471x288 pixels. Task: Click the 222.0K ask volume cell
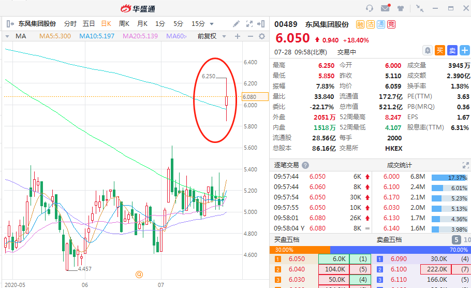pyautogui.click(x=436, y=269)
